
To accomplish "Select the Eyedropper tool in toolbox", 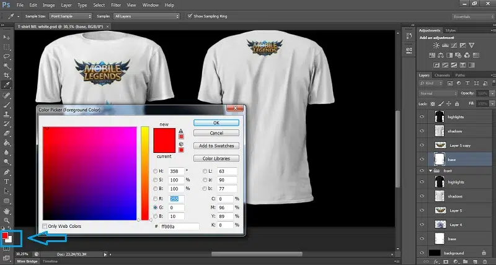I will point(6,85).
